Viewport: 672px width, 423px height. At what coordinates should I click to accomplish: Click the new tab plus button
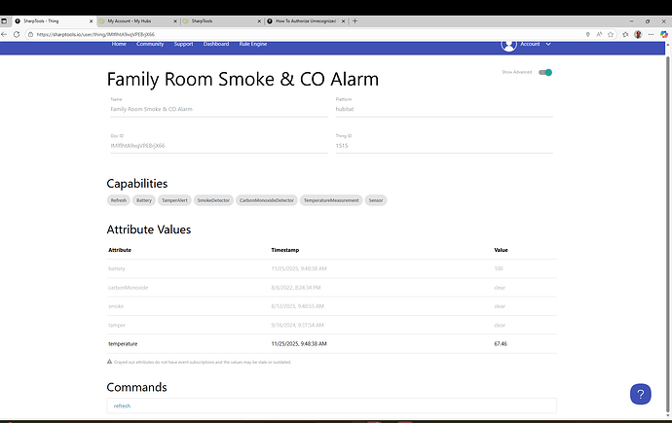coord(355,20)
